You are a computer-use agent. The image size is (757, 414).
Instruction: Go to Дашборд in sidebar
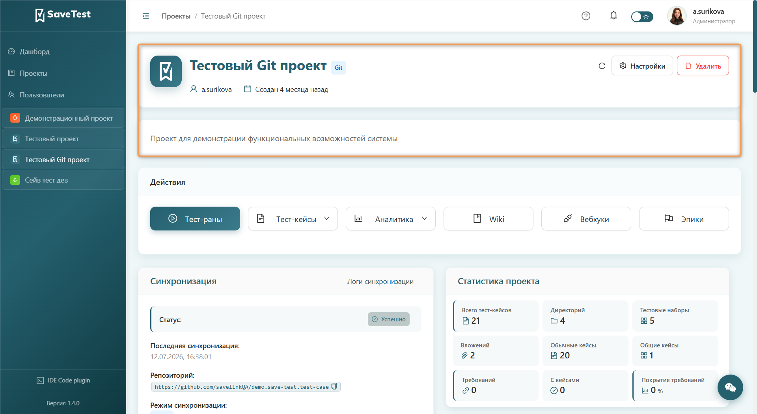click(x=34, y=52)
